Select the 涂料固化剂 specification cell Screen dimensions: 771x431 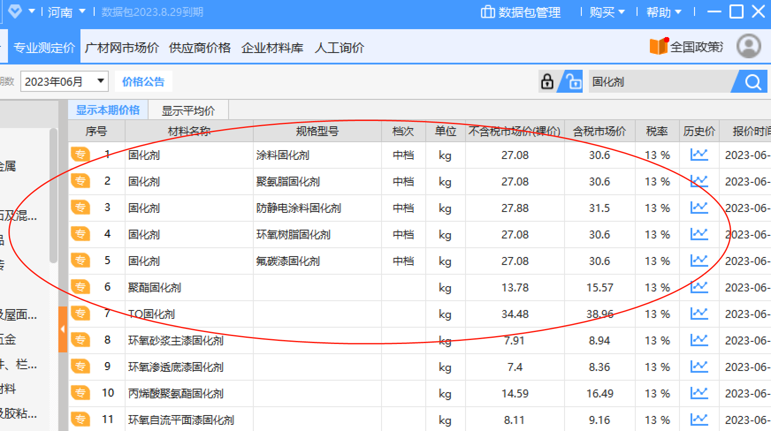pos(317,155)
